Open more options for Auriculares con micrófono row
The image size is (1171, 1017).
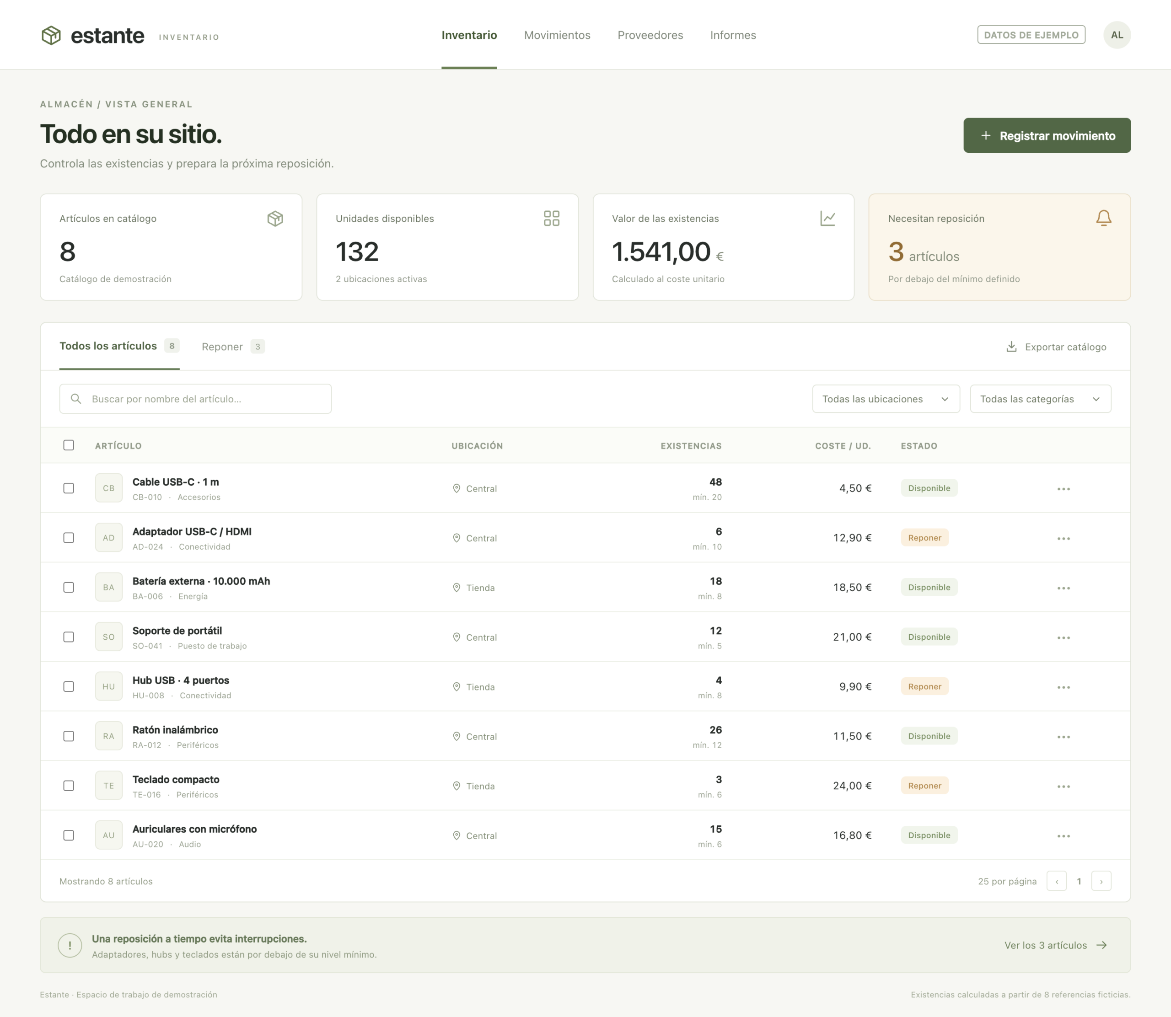pos(1064,836)
